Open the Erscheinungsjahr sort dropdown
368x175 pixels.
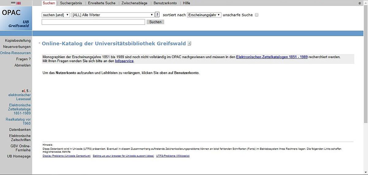click(x=204, y=15)
